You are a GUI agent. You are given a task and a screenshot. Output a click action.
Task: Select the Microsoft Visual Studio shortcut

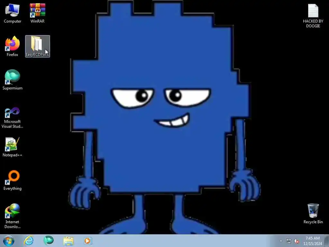pyautogui.click(x=13, y=118)
